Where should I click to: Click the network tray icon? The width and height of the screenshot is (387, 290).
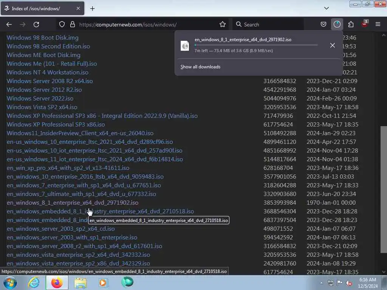point(330,283)
